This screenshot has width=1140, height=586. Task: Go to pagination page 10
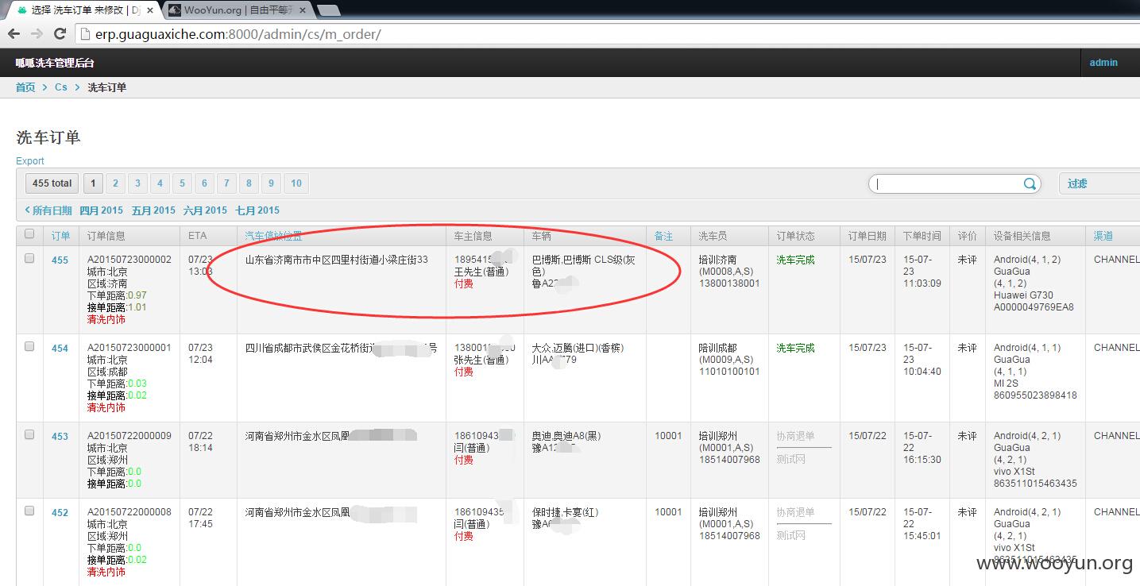[296, 183]
